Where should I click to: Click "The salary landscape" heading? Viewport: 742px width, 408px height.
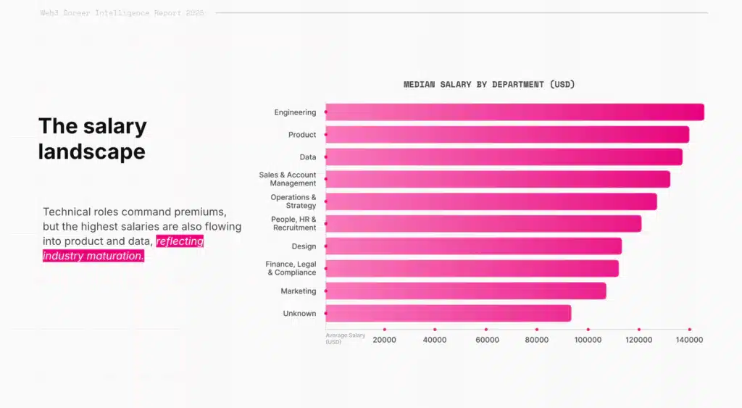coord(92,138)
